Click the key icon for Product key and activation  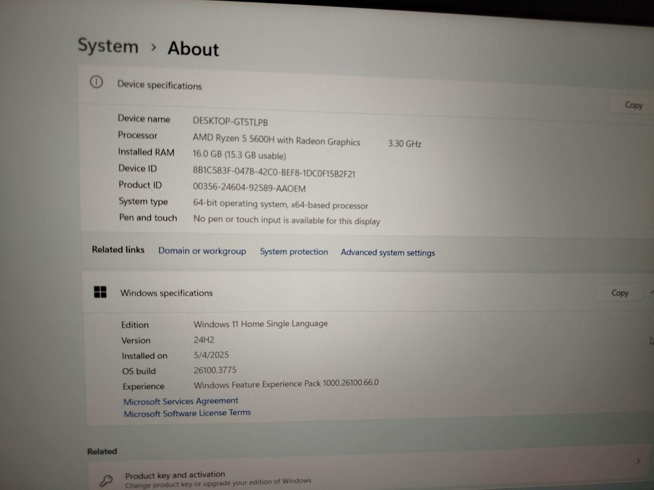pyautogui.click(x=106, y=480)
